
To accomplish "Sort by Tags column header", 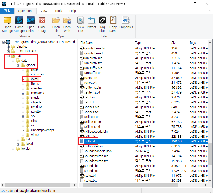I will click(x=198, y=43).
